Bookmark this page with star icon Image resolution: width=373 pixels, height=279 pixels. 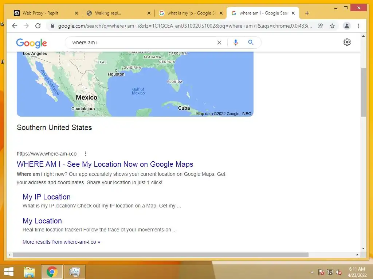pyautogui.click(x=332, y=26)
